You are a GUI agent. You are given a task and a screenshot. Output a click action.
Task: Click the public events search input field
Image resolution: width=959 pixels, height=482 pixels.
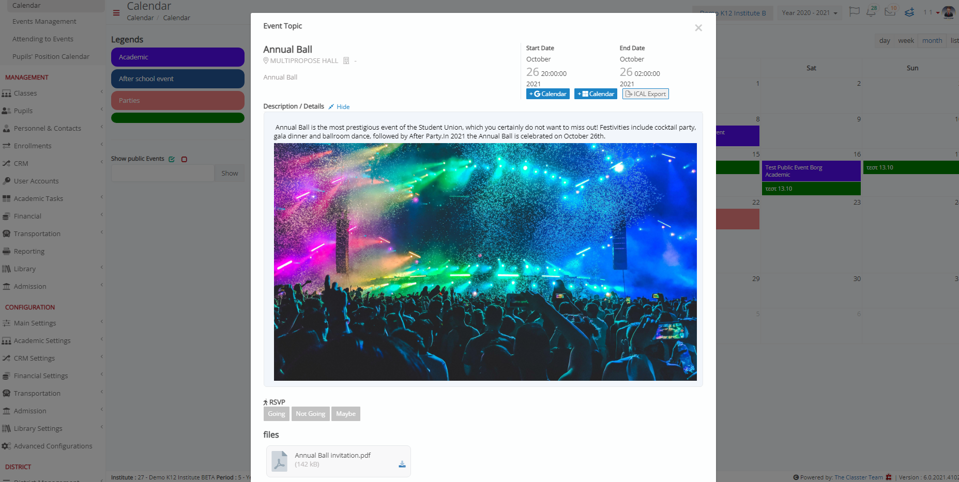point(163,174)
